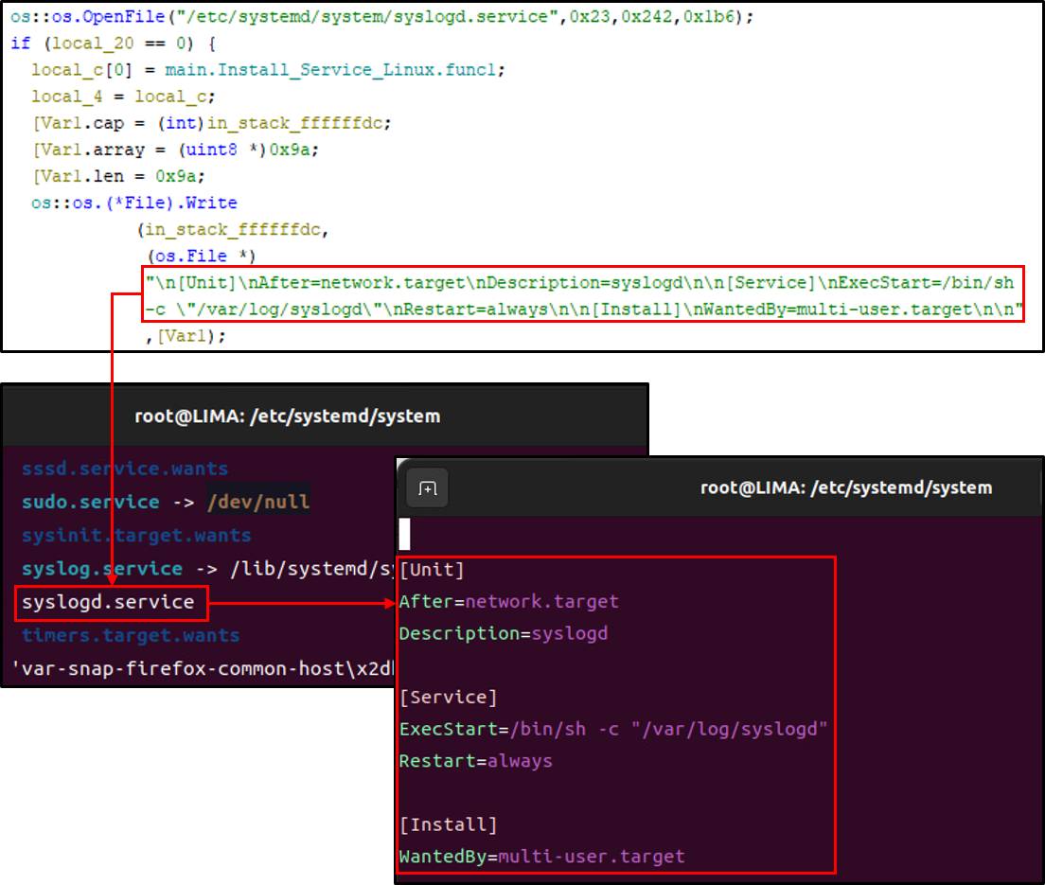Click the [Unit] section header line
This screenshot has width=1045, height=885.
click(432, 570)
